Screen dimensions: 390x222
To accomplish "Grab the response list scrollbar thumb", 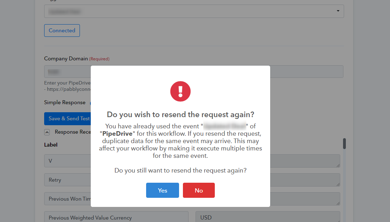I will click(x=344, y=143).
